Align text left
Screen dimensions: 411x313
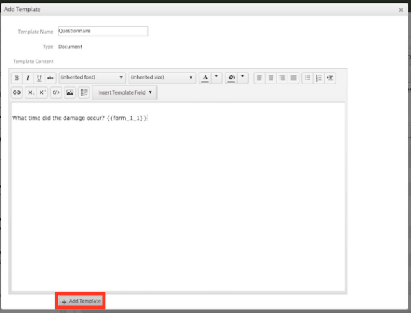(x=260, y=78)
